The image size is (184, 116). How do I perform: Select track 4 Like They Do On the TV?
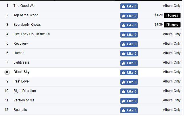(32, 34)
